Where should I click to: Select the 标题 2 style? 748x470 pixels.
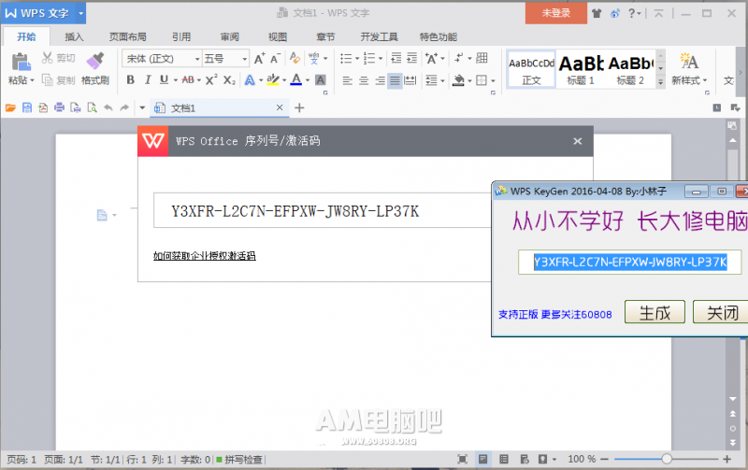pyautogui.click(x=630, y=69)
